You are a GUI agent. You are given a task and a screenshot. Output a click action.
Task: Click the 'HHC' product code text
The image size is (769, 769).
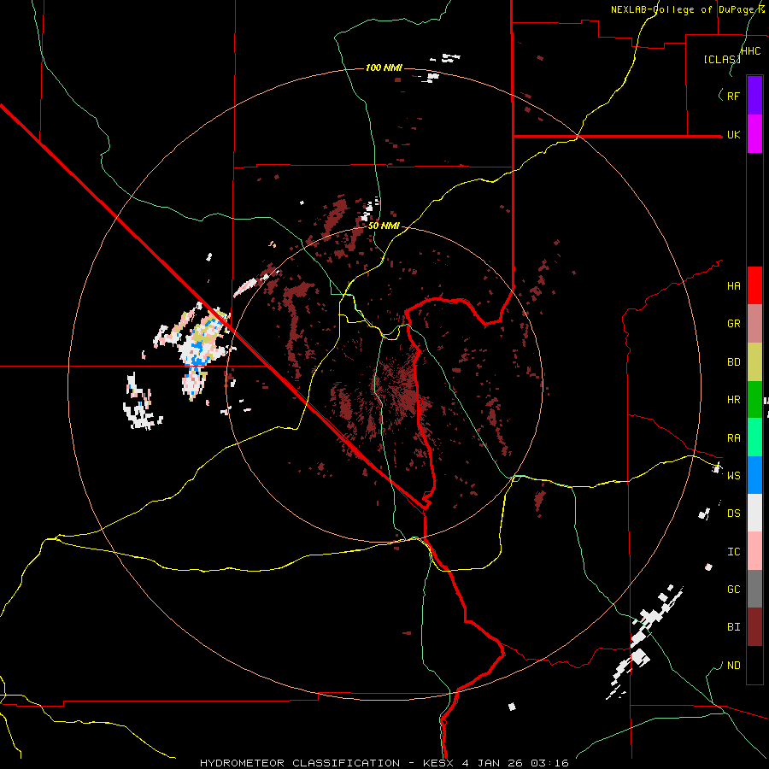tap(751, 51)
